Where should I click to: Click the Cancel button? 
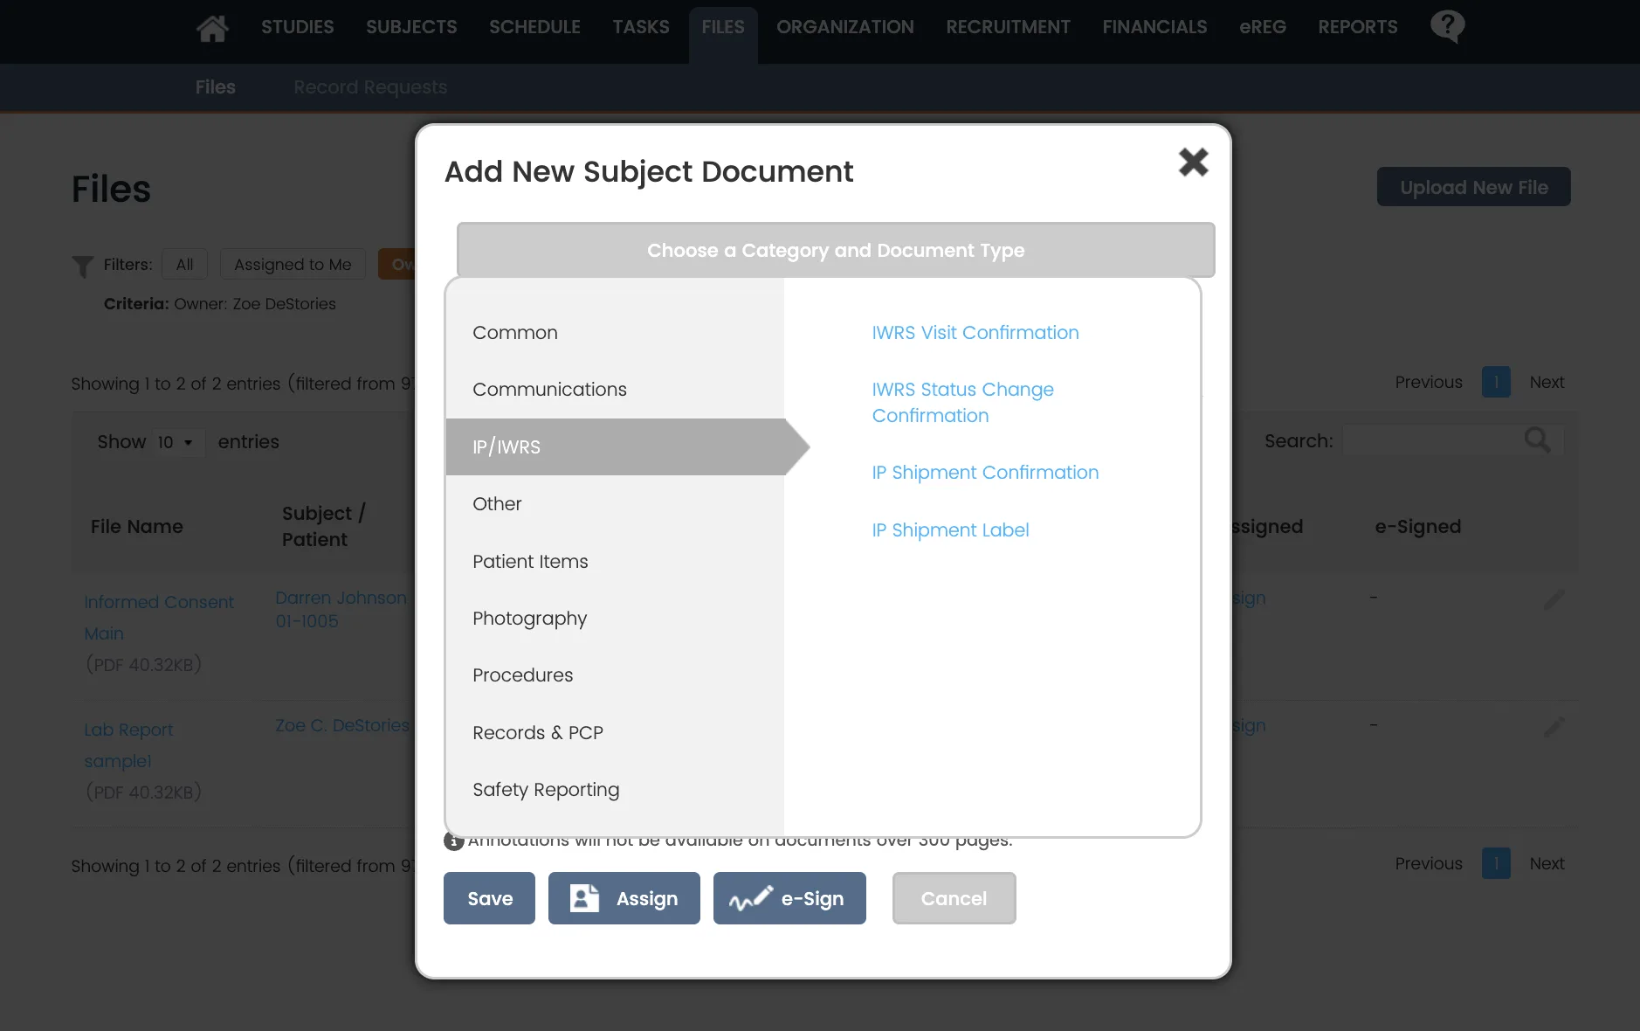[x=954, y=898]
